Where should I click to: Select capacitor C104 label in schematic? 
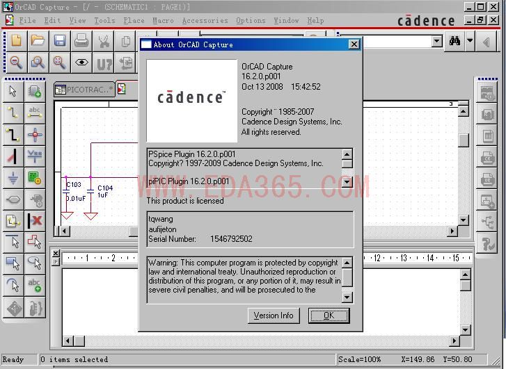click(x=105, y=188)
